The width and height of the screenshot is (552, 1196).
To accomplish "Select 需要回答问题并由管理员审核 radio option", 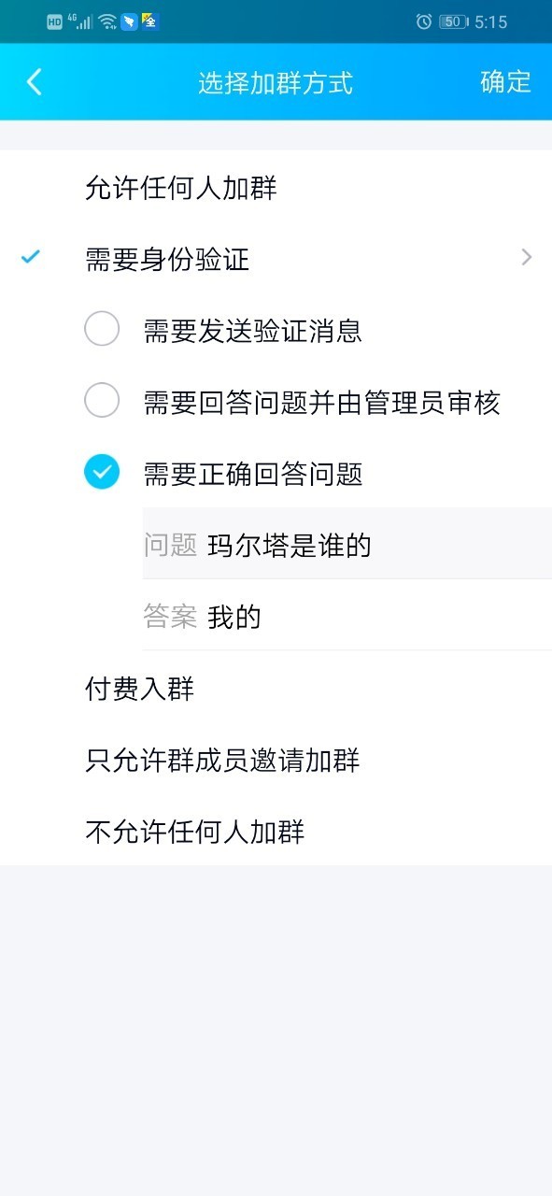I will 102,401.
